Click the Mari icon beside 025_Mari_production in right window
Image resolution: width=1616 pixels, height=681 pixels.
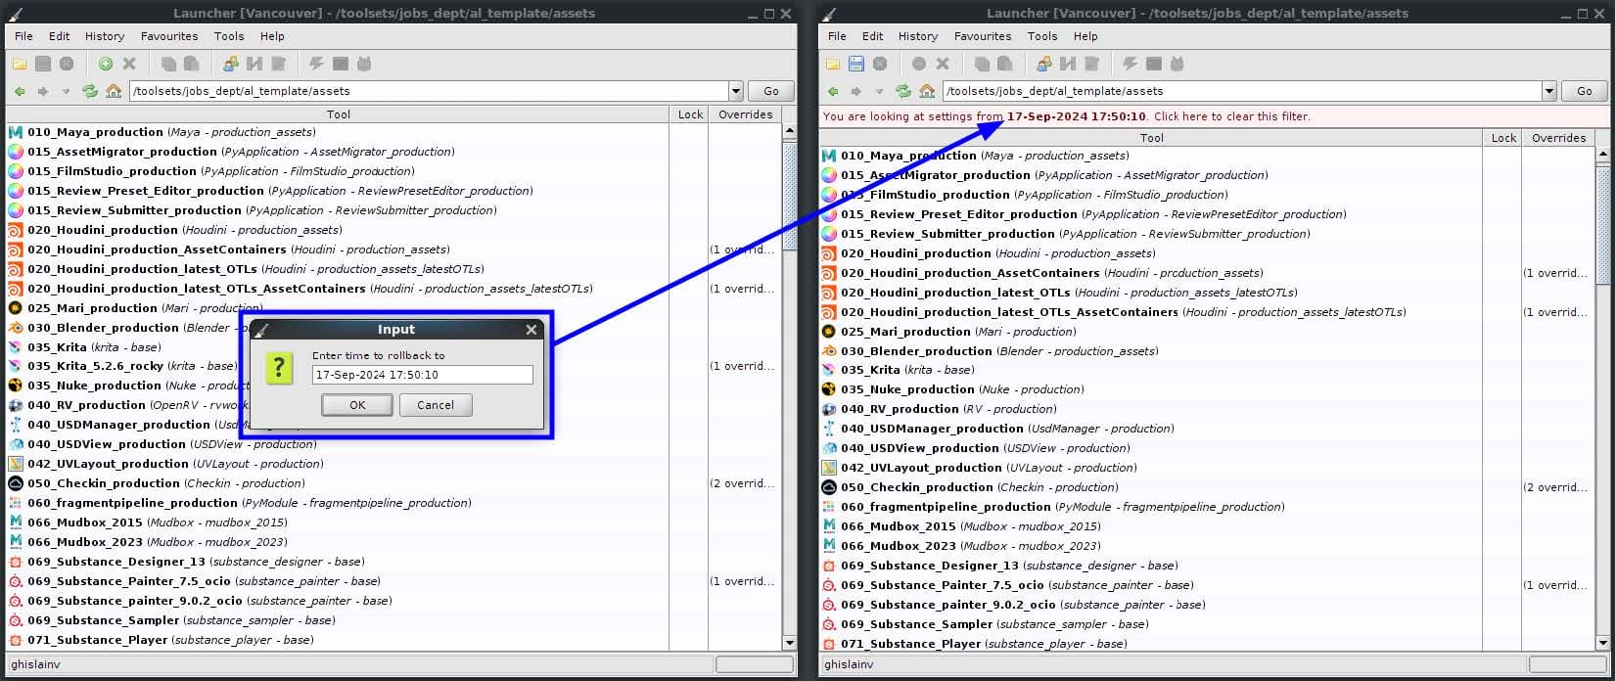[x=829, y=332]
